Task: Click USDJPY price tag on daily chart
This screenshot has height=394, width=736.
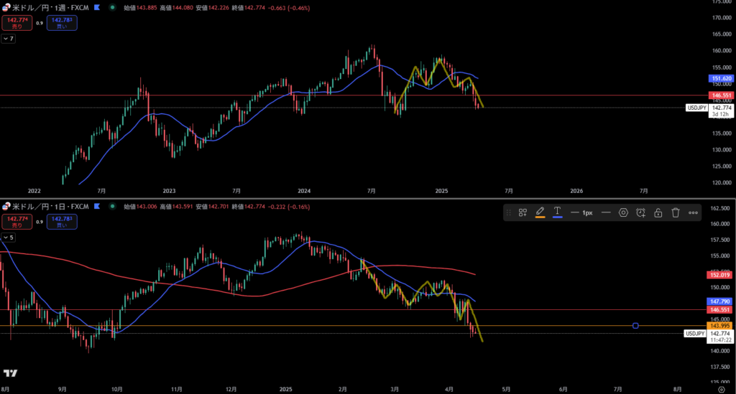Action: [x=695, y=334]
